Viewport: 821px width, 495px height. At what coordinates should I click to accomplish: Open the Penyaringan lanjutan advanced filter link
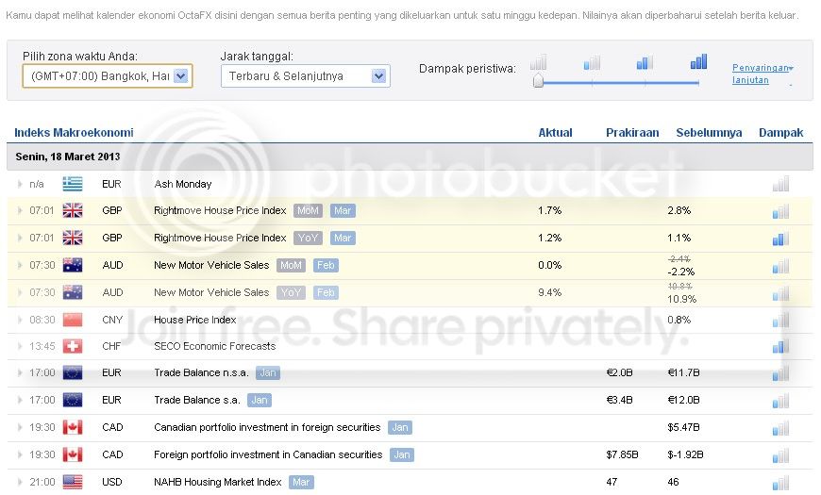pyautogui.click(x=762, y=74)
